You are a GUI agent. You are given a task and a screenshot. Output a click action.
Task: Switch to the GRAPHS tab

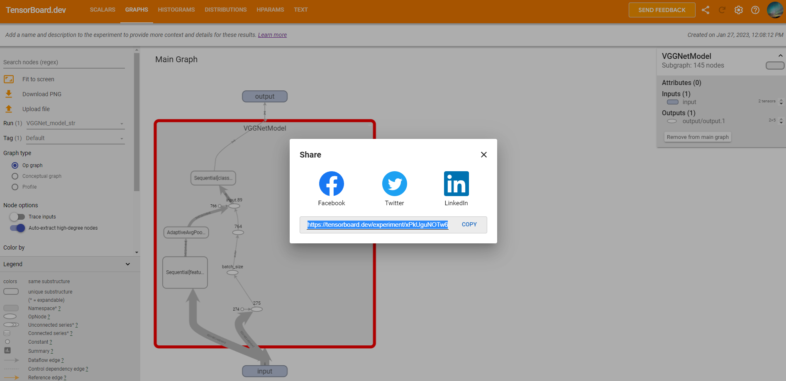137,10
